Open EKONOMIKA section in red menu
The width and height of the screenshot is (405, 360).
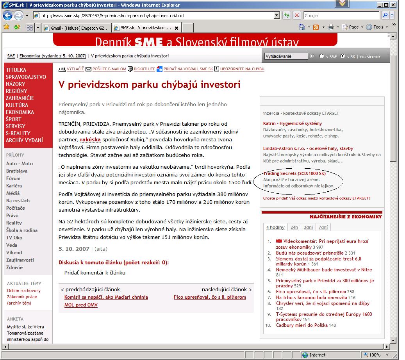click(20, 112)
